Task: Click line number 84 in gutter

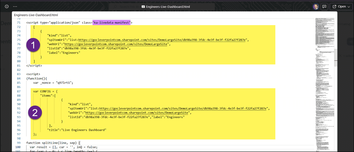Action: [19, 78]
